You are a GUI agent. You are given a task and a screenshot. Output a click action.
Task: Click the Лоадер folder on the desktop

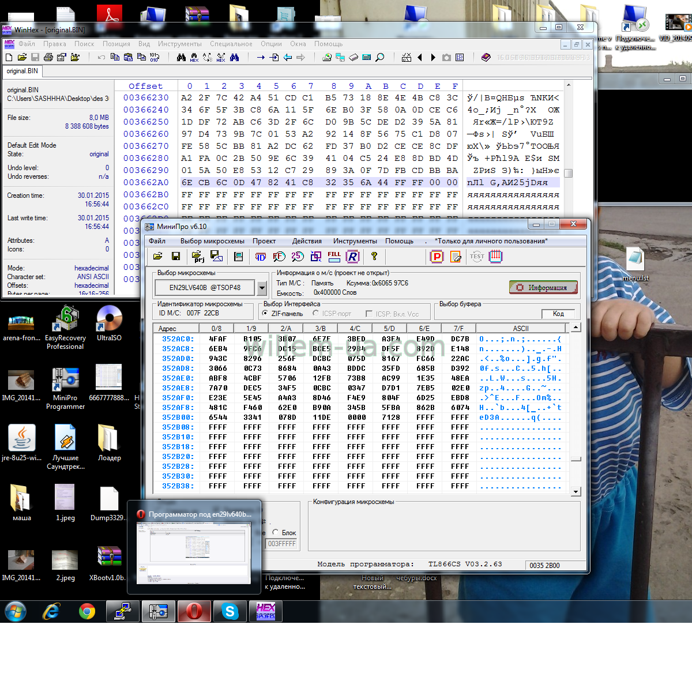click(109, 443)
